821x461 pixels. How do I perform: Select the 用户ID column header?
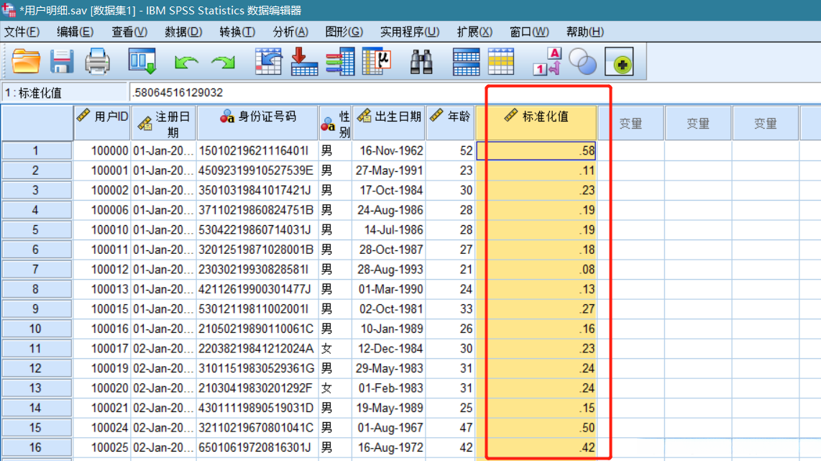click(x=102, y=123)
